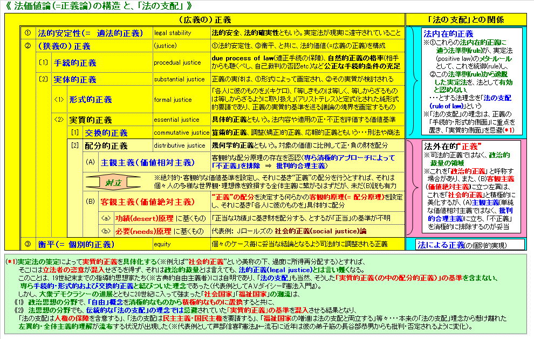Click the English term 'formal justice'

pos(173,100)
